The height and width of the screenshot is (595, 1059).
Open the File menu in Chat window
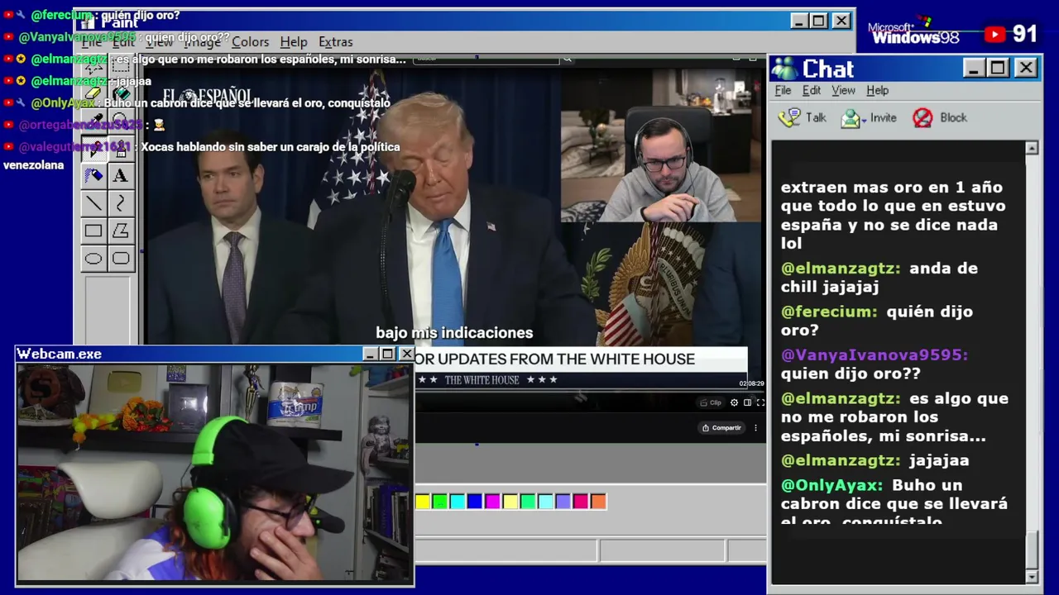(x=783, y=90)
